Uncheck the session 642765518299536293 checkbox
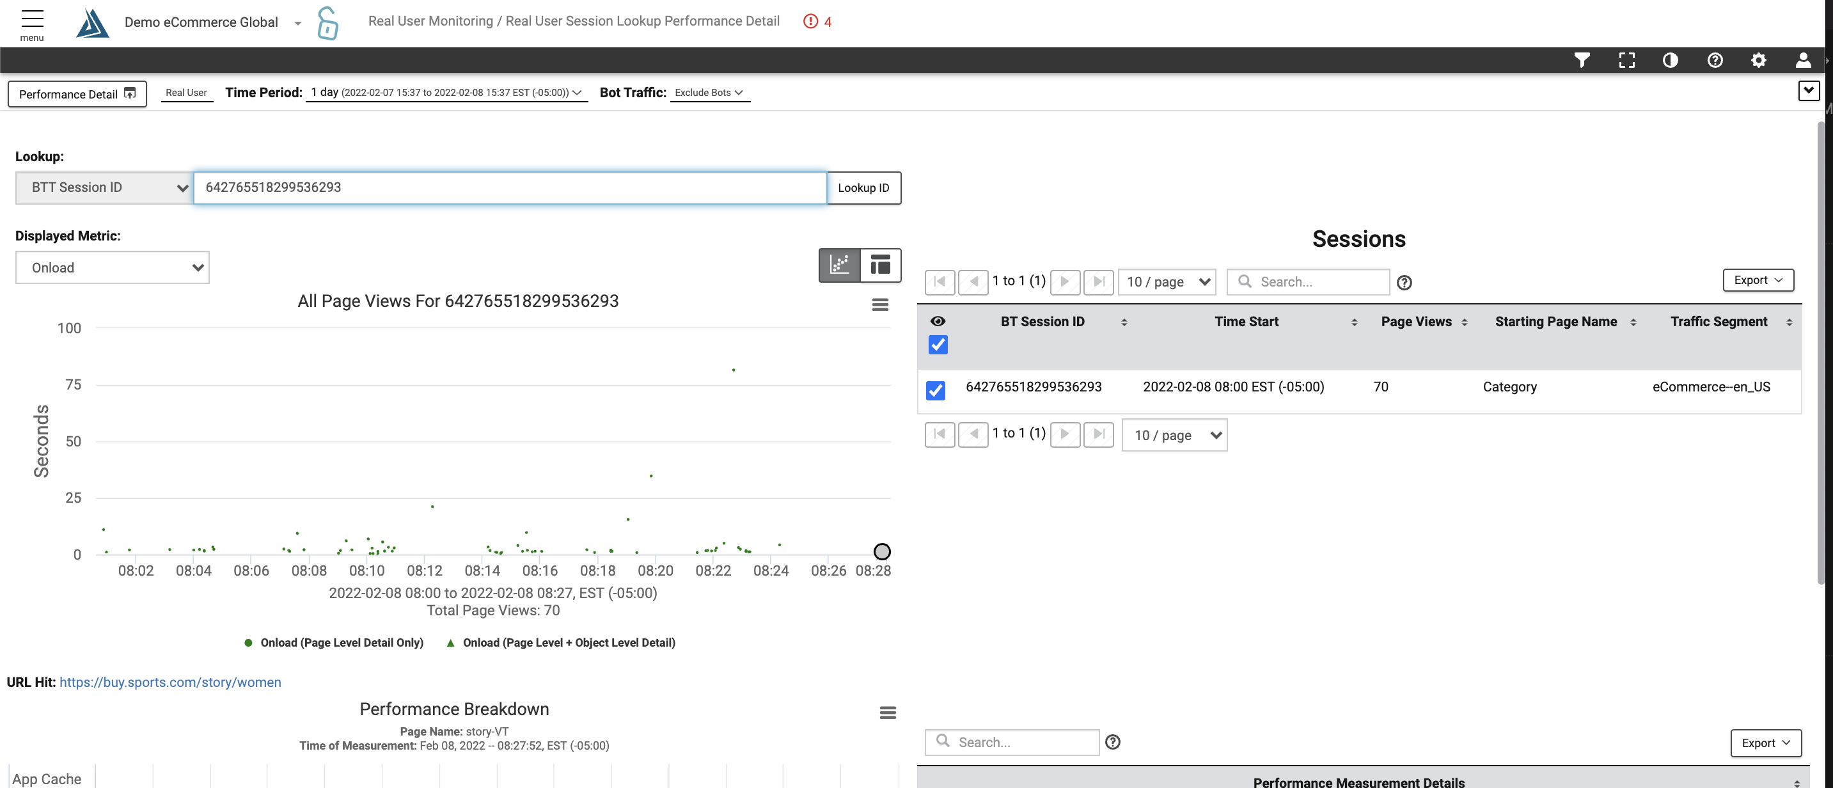The width and height of the screenshot is (1833, 788). tap(936, 390)
